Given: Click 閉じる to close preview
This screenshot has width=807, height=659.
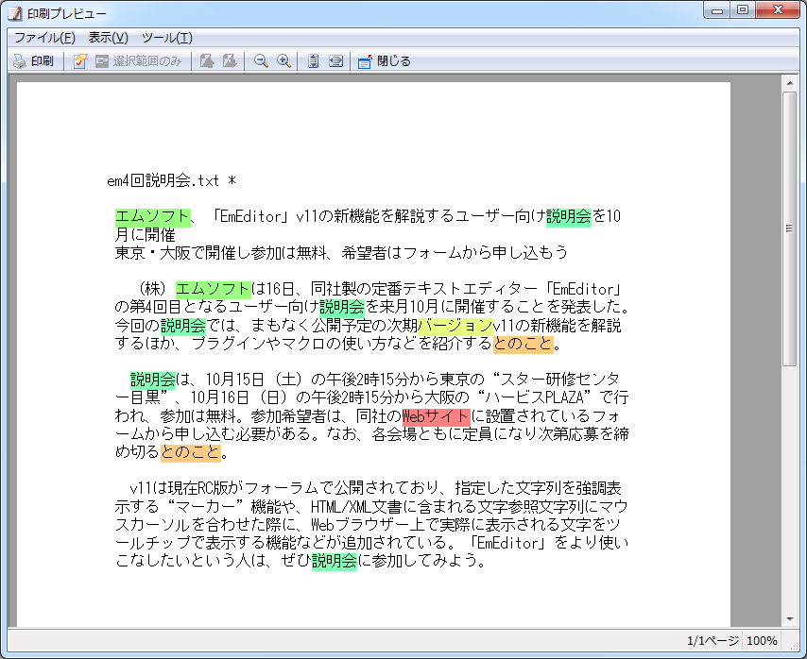Looking at the screenshot, I should click(385, 61).
